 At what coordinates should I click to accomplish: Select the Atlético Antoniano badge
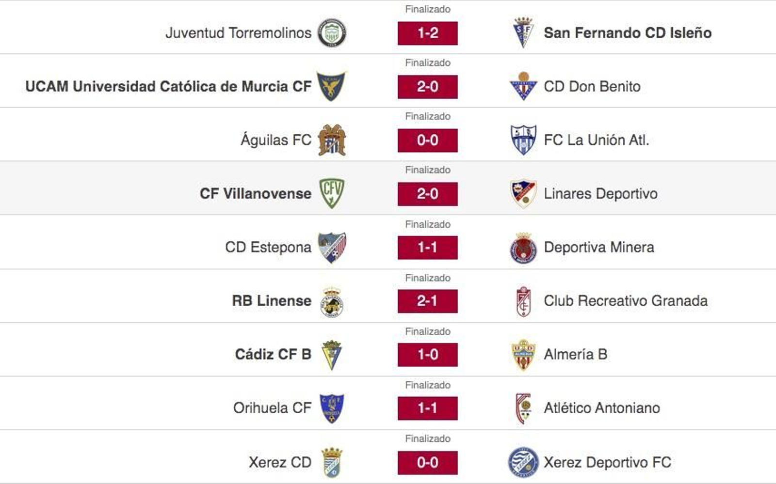click(x=524, y=408)
